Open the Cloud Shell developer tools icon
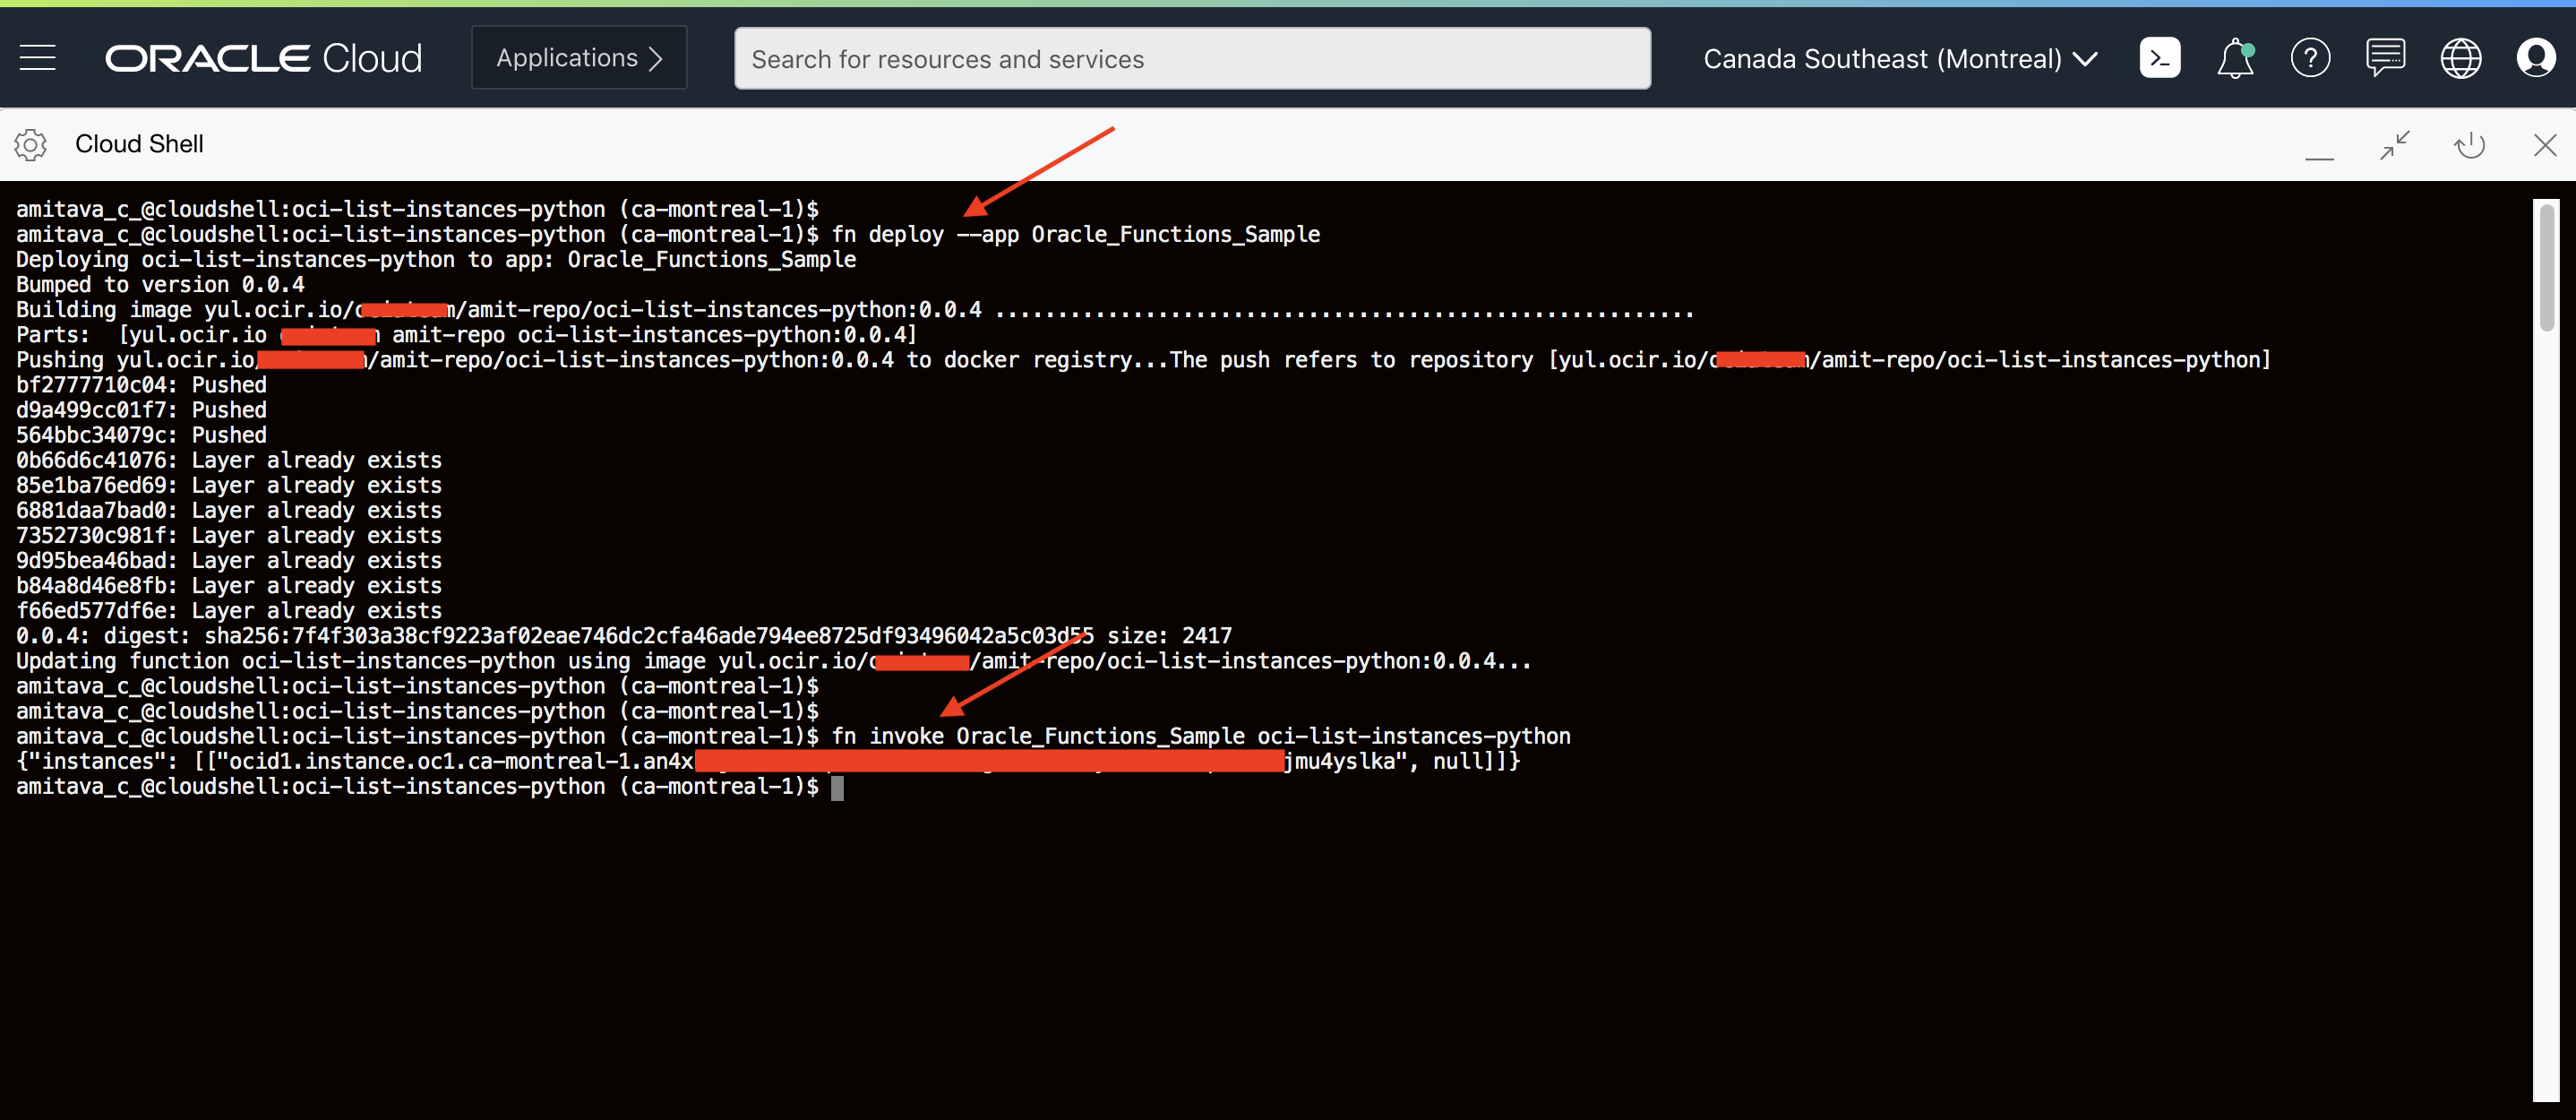2576x1120 pixels. pos(2159,58)
